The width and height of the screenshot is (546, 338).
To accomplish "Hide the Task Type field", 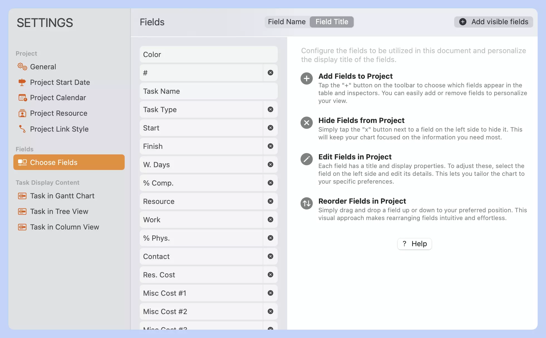I will [x=270, y=109].
